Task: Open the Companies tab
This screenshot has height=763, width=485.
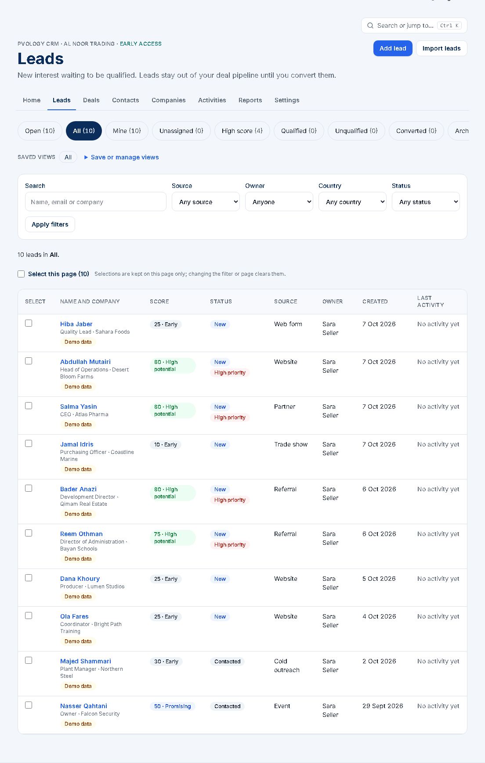Action: coord(169,100)
